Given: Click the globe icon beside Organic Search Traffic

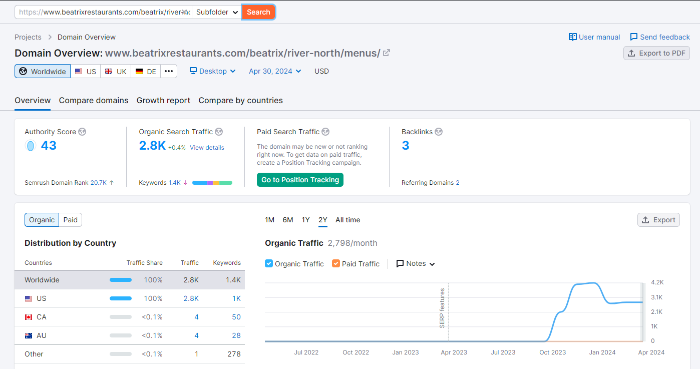Looking at the screenshot, I should (x=219, y=132).
